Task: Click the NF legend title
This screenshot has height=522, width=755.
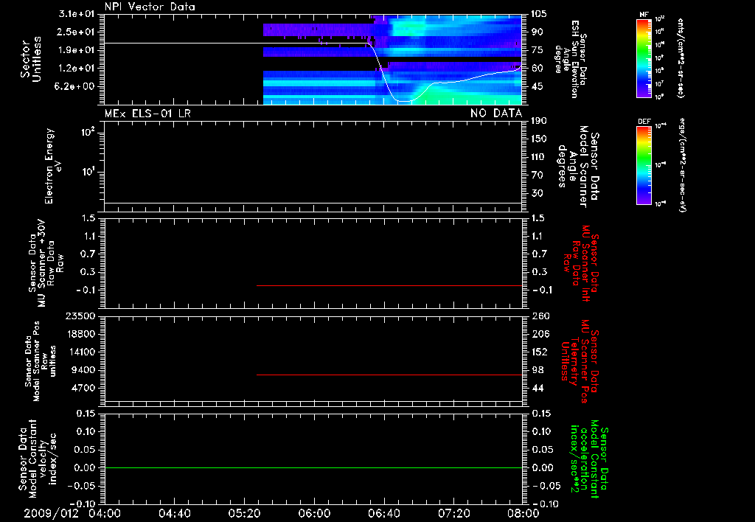Action: point(644,15)
